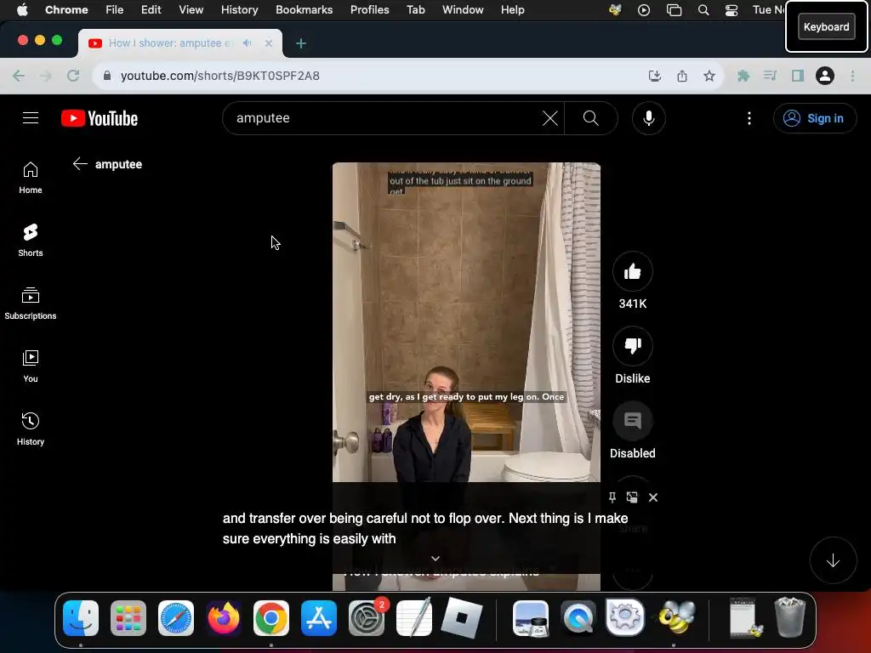The image size is (871, 653).
Task: Open the File menu
Action: coord(115,9)
